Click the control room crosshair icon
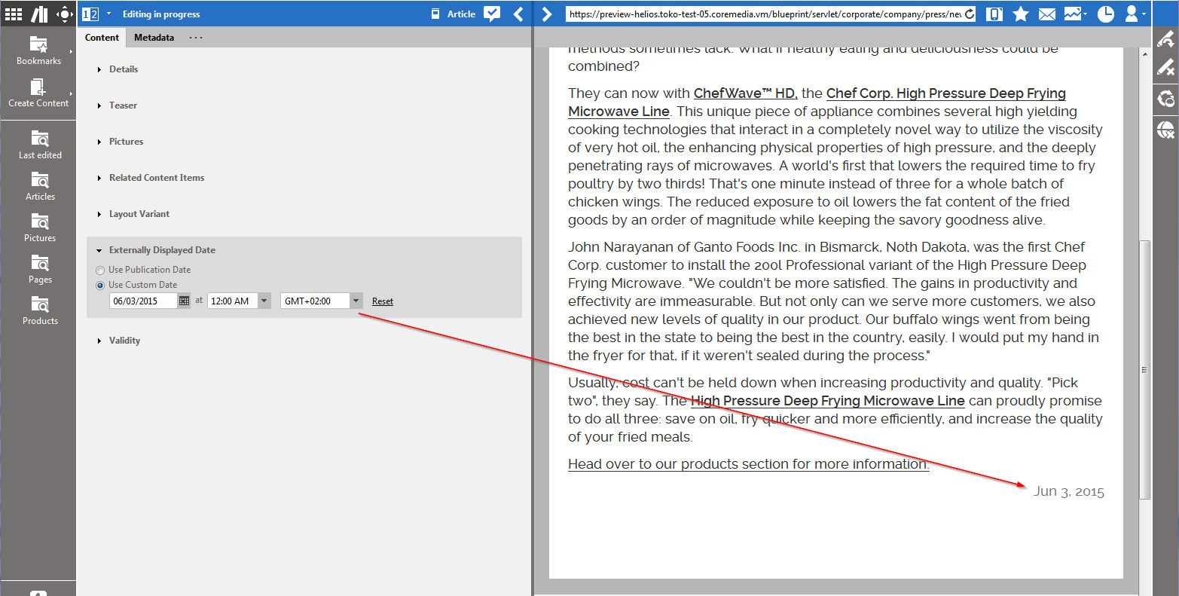 (65, 14)
